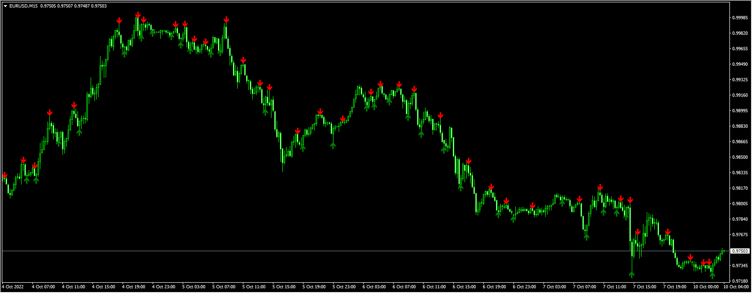Image resolution: width=752 pixels, height=293 pixels.
Task: Click the 0.99655 price level on the scale
Action: (740, 49)
